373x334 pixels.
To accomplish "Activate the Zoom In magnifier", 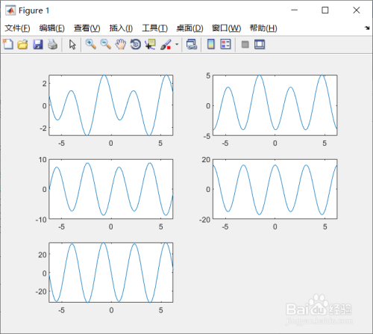I will tap(90, 45).
